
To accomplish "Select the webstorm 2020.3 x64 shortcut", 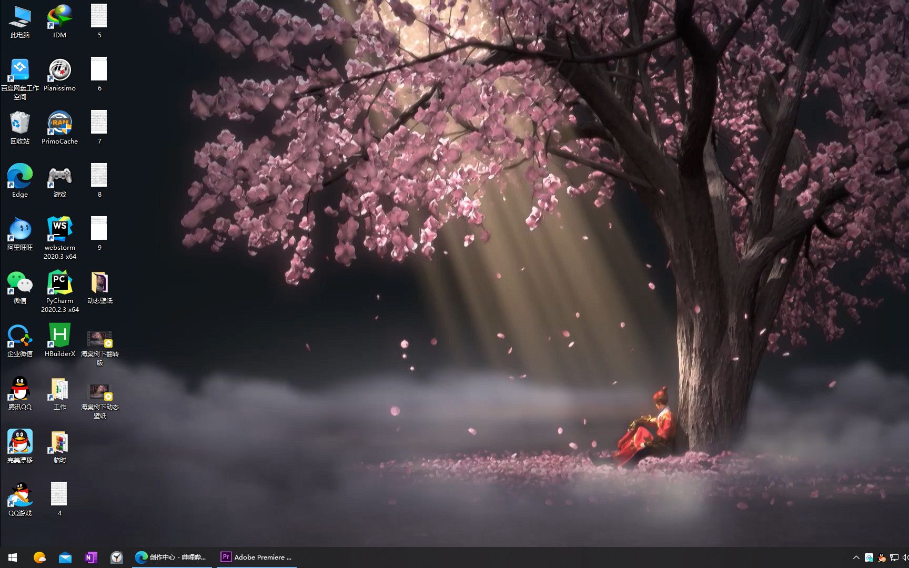I will [x=59, y=238].
